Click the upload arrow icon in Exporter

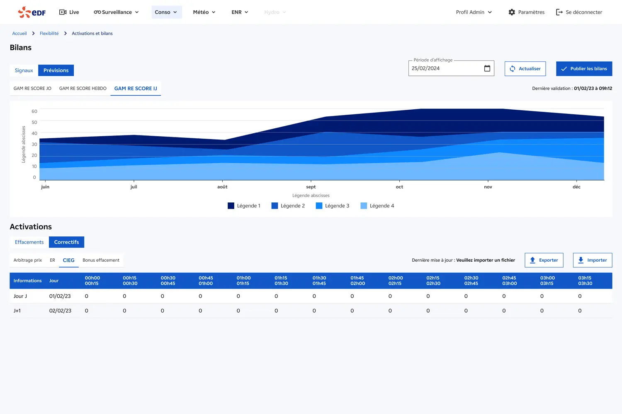pos(532,260)
